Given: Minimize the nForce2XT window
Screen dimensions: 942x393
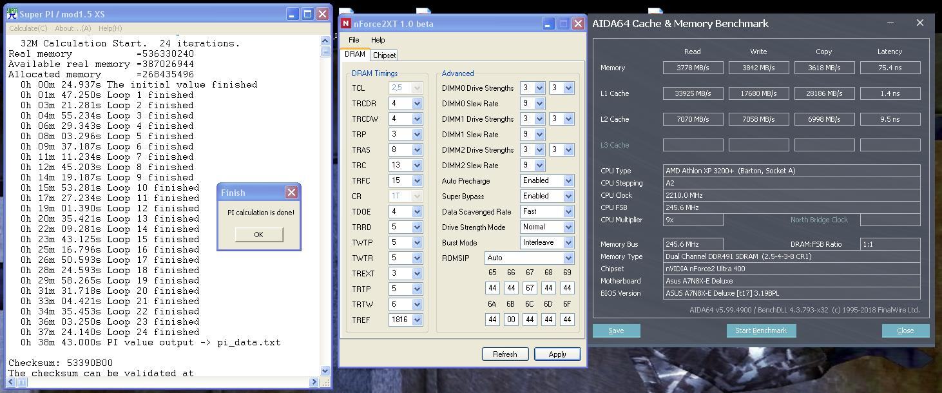Looking at the screenshot, I should pos(548,24).
